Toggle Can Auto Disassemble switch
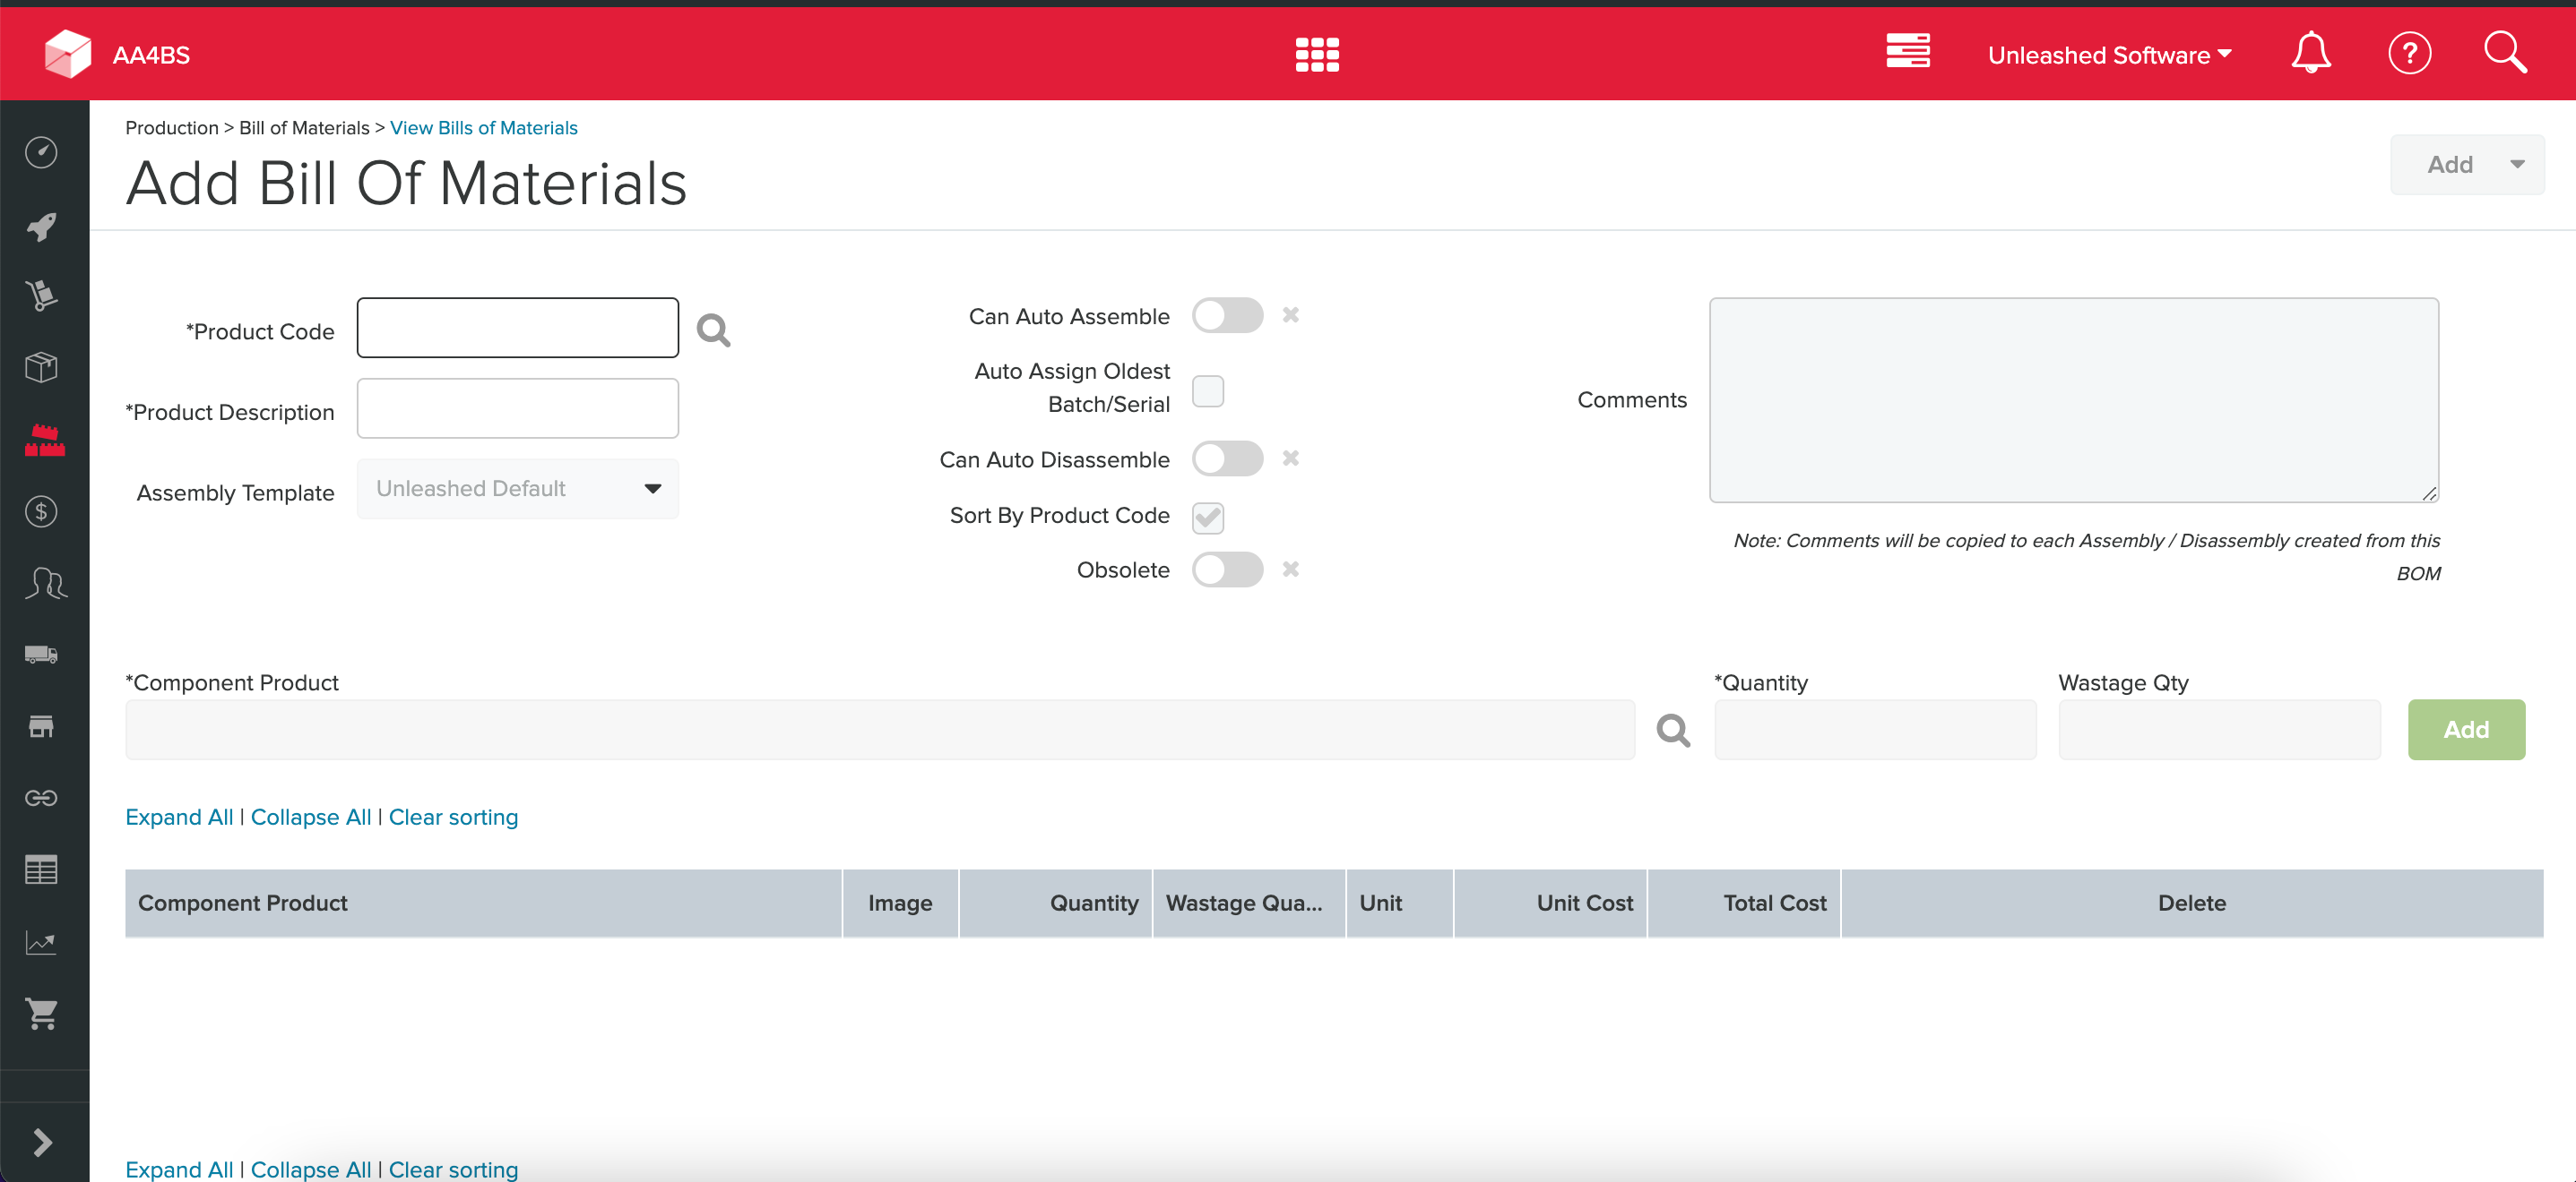Image resolution: width=2576 pixels, height=1182 pixels. [1227, 458]
